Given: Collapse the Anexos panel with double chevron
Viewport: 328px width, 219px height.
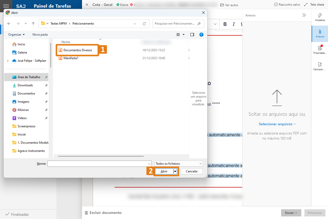Looking at the screenshot, I should tap(304, 15).
